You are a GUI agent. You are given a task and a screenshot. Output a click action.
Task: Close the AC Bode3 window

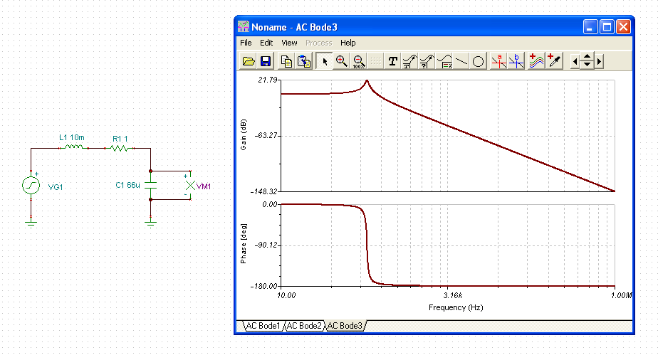tap(624, 27)
